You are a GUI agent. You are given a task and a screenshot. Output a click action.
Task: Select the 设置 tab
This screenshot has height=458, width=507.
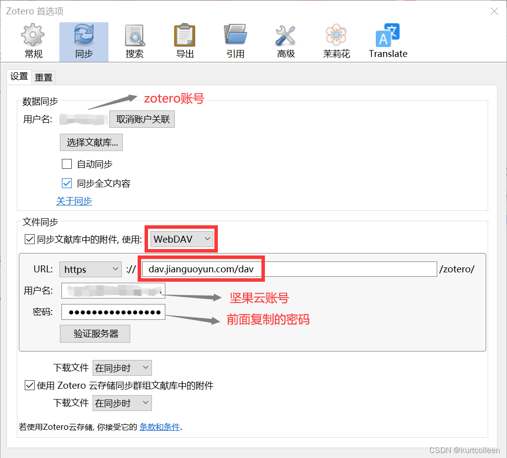pos(19,77)
